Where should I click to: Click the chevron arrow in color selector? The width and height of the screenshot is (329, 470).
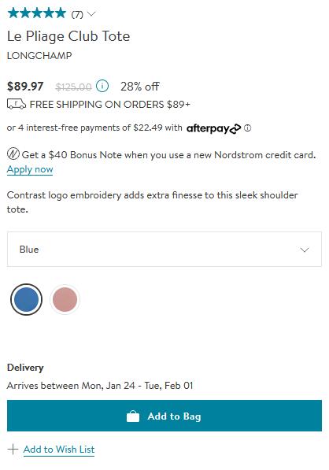click(x=305, y=250)
